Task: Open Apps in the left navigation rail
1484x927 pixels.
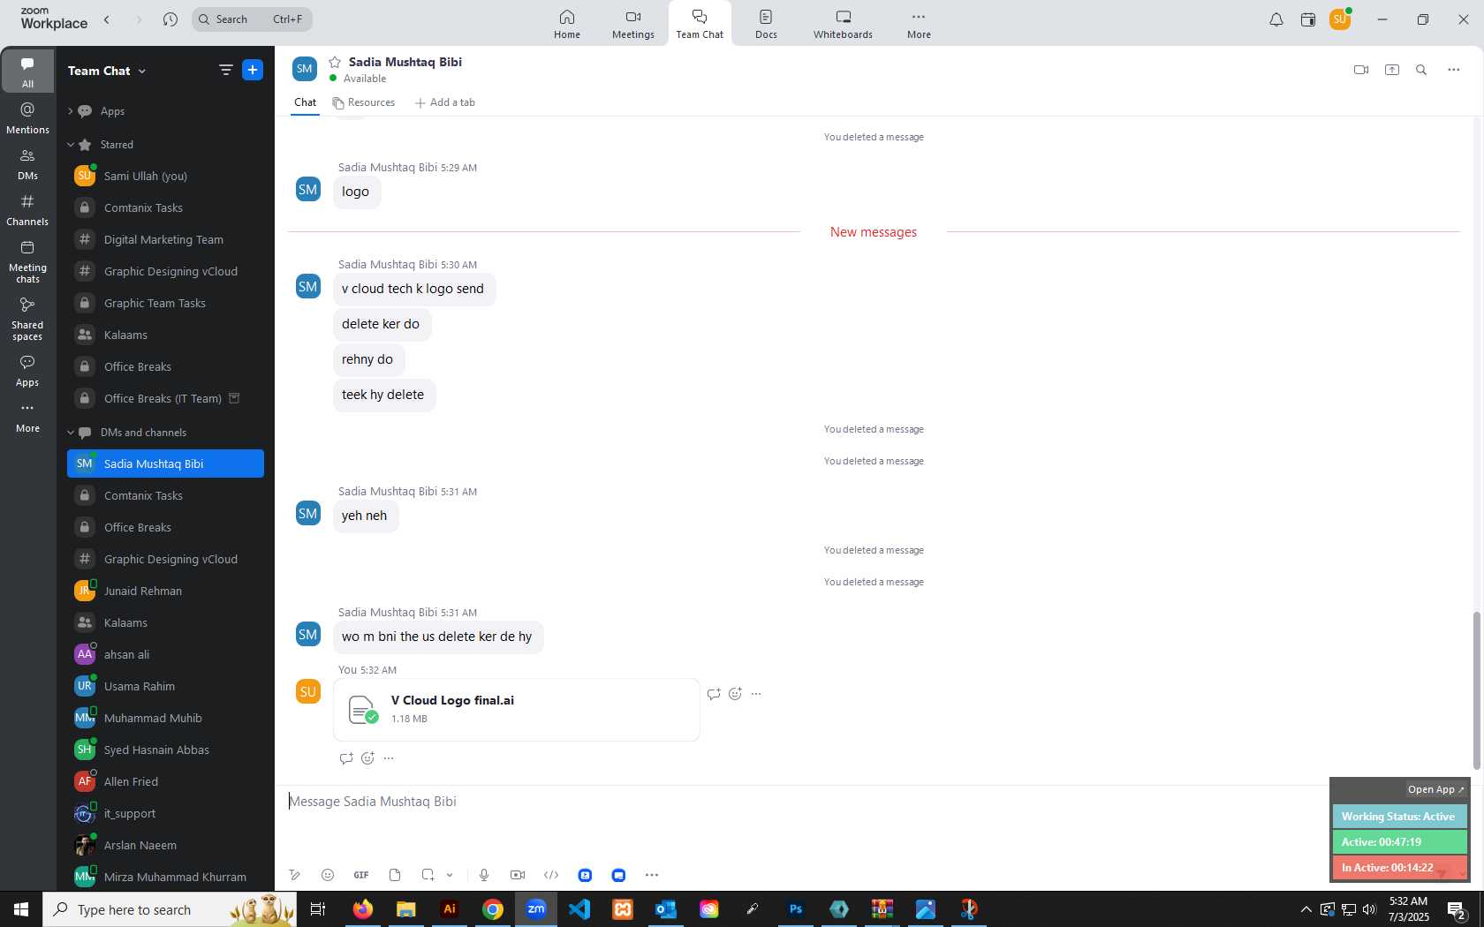Action: coord(27,371)
